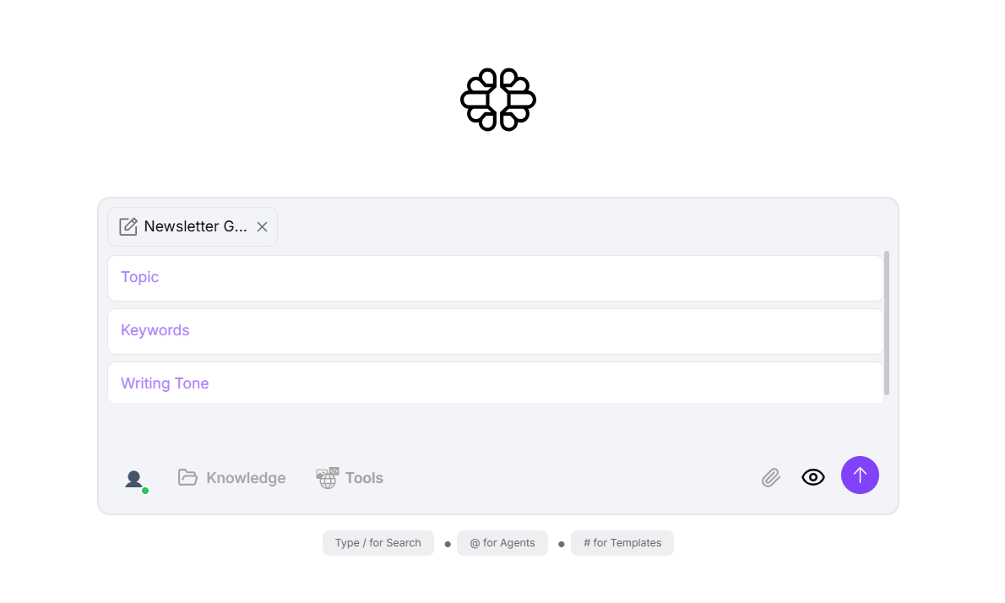Click the template form scrollbar
The width and height of the screenshot is (1005, 603).
(887, 323)
